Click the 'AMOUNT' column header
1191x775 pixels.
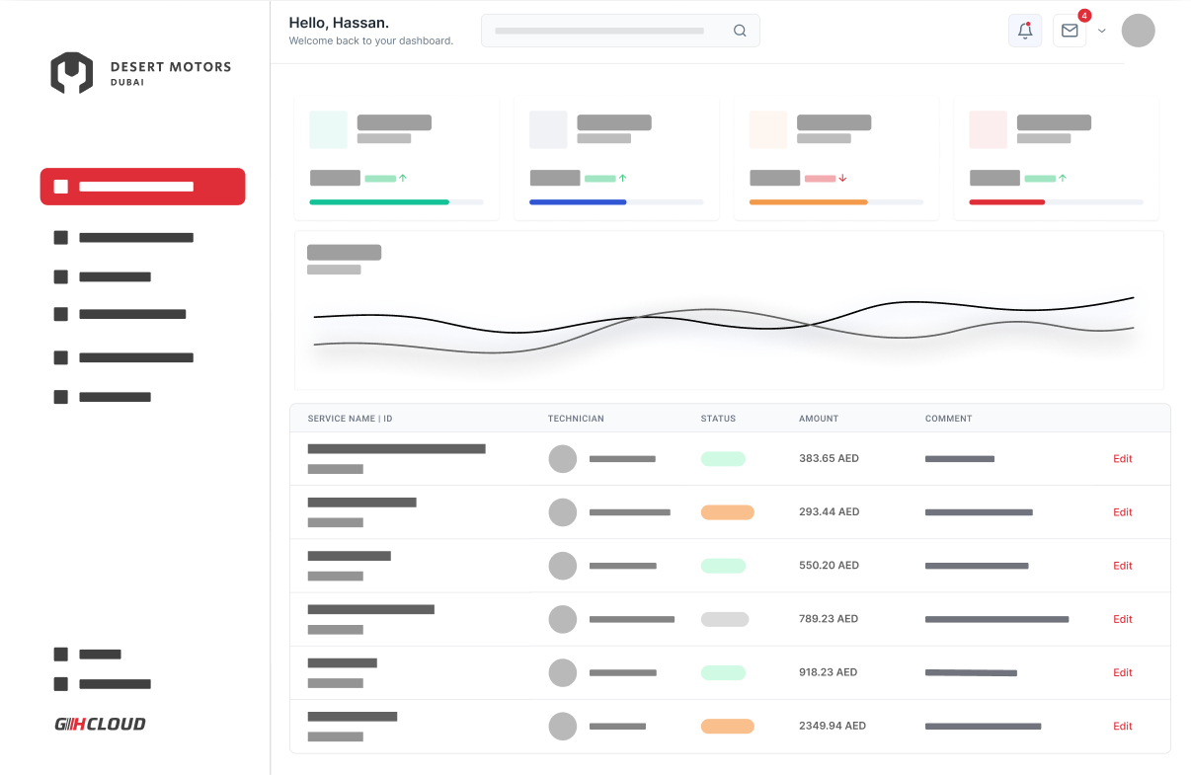819,419
